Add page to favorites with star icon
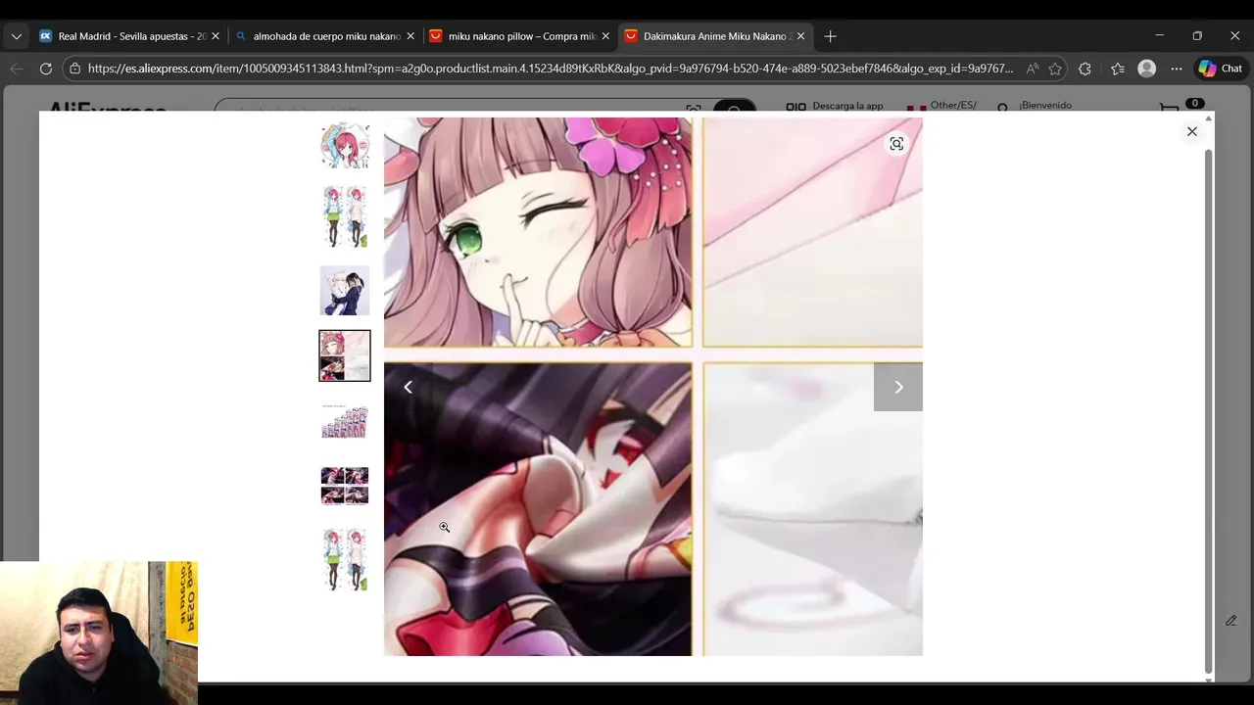 coord(1055,69)
